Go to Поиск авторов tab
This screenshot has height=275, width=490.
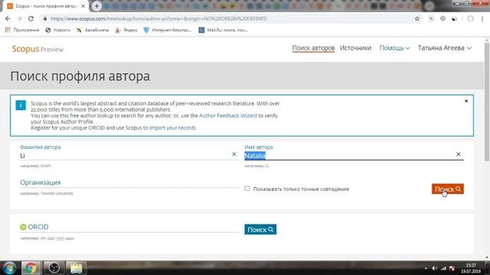coord(313,48)
